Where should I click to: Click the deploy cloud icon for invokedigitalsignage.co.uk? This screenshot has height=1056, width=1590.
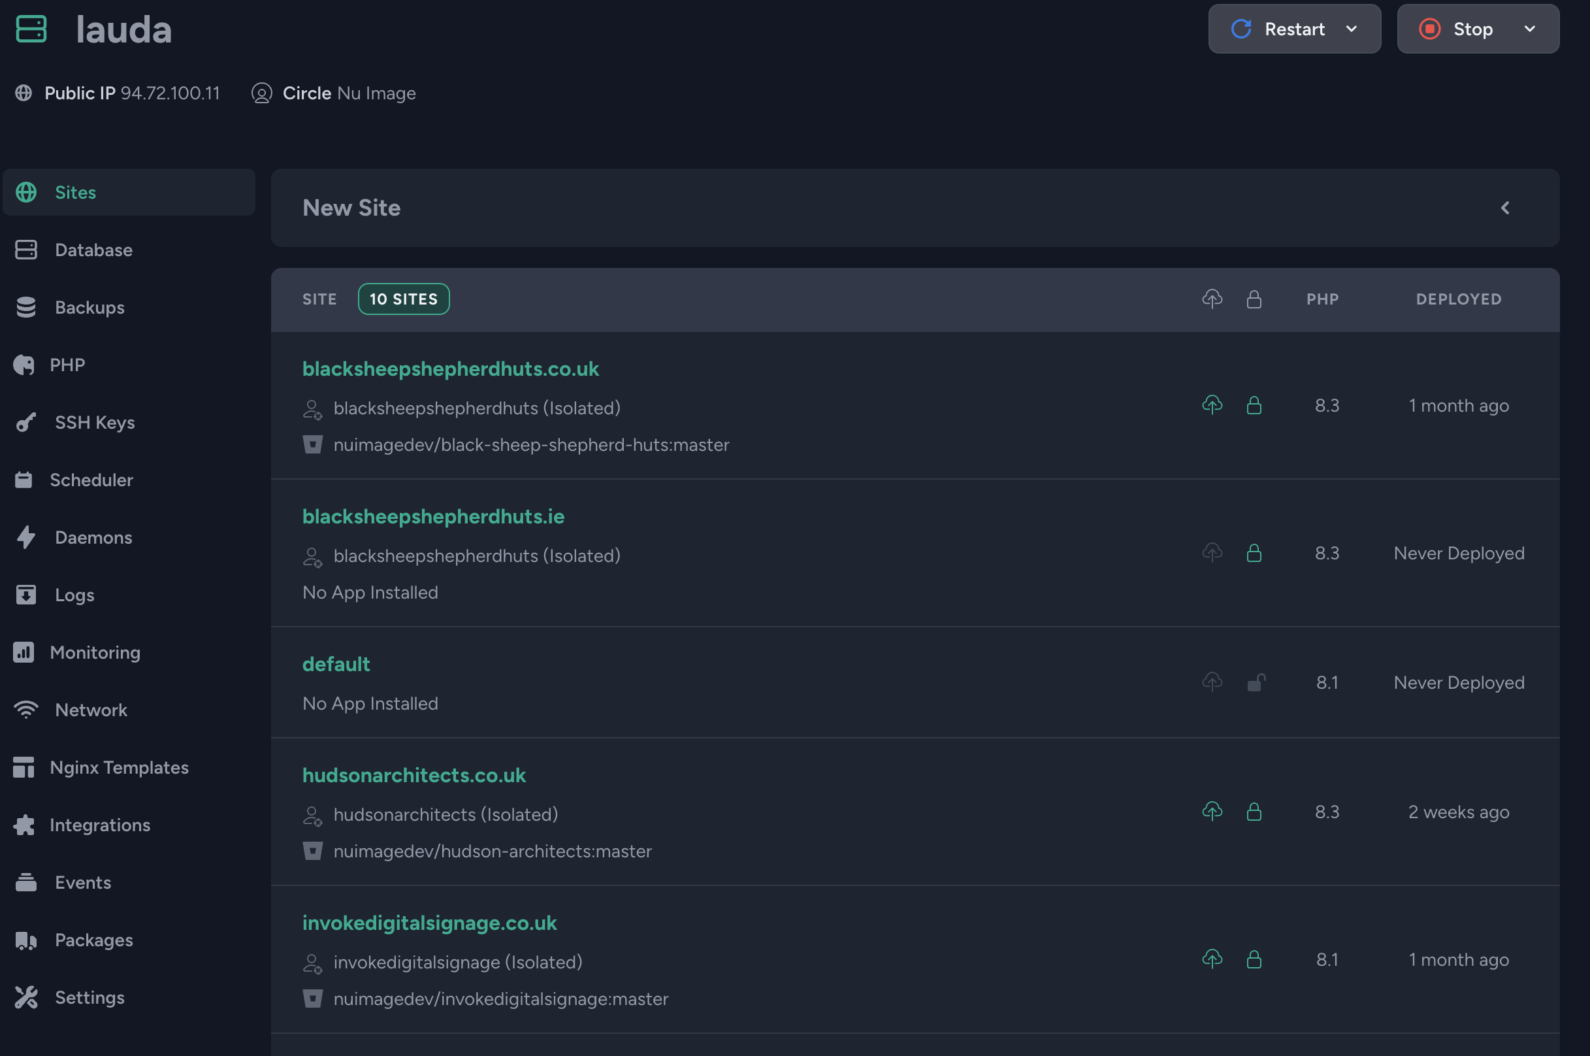pos(1212,959)
